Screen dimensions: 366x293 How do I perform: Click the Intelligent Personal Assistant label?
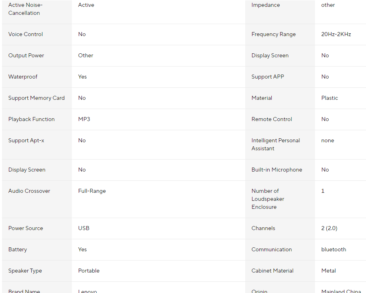coord(275,144)
